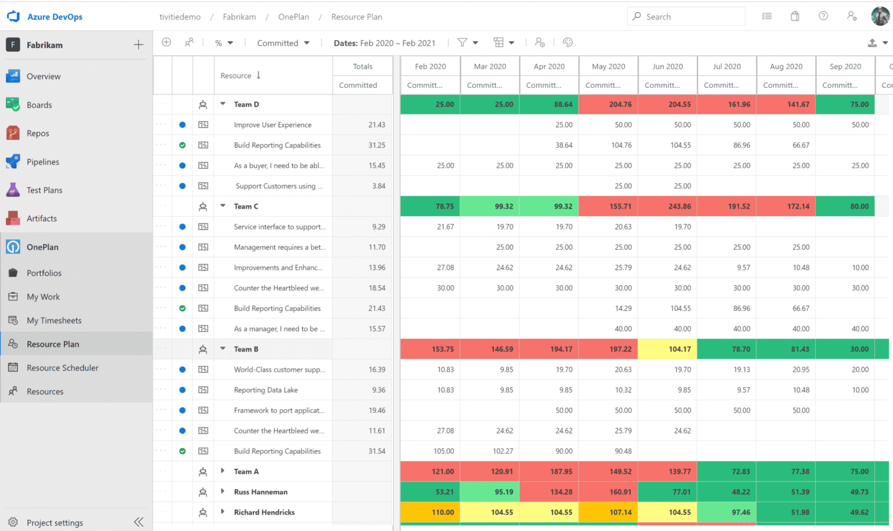Click the Team D group icon
The image size is (893, 531).
(203, 105)
